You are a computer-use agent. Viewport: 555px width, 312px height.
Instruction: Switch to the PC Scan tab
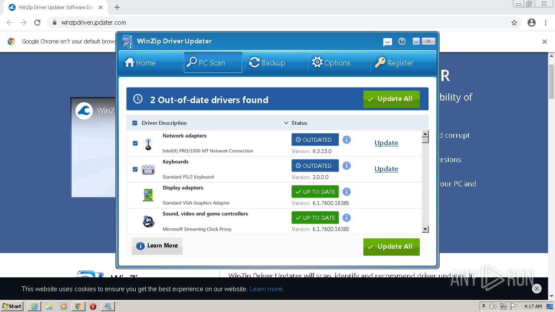[213, 63]
